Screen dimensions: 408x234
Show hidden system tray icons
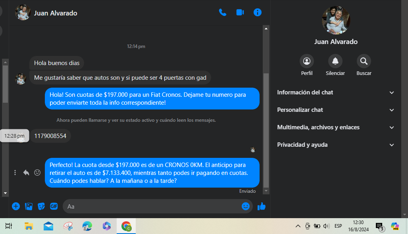tap(298, 226)
